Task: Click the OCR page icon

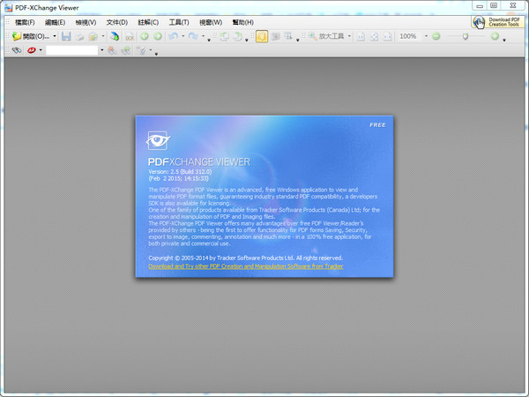Action: click(x=129, y=36)
